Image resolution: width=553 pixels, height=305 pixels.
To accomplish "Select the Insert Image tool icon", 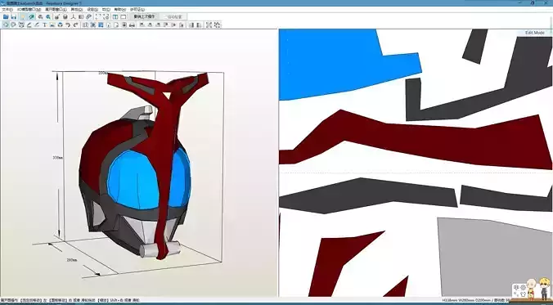I will pyautogui.click(x=52, y=25).
